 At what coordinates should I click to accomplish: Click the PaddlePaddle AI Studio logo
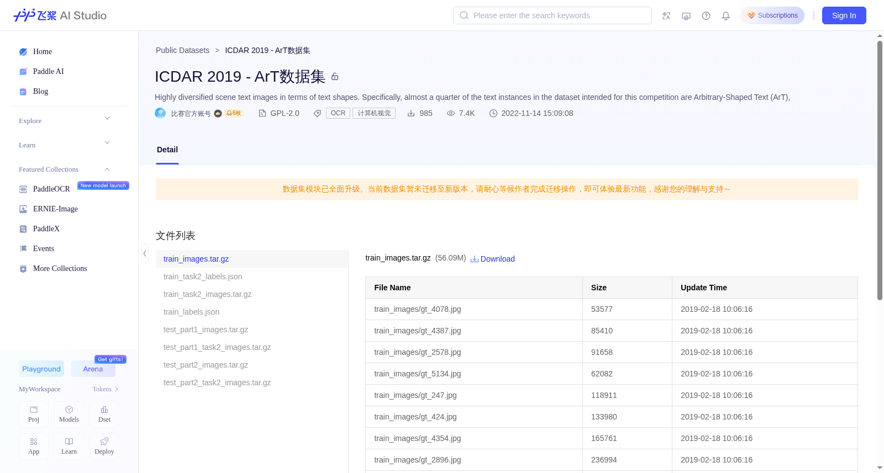pyautogui.click(x=60, y=15)
